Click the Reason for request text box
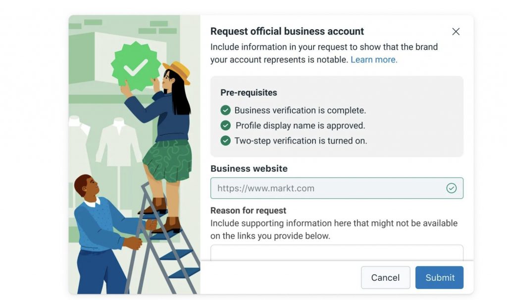The image size is (507, 300). [x=337, y=253]
